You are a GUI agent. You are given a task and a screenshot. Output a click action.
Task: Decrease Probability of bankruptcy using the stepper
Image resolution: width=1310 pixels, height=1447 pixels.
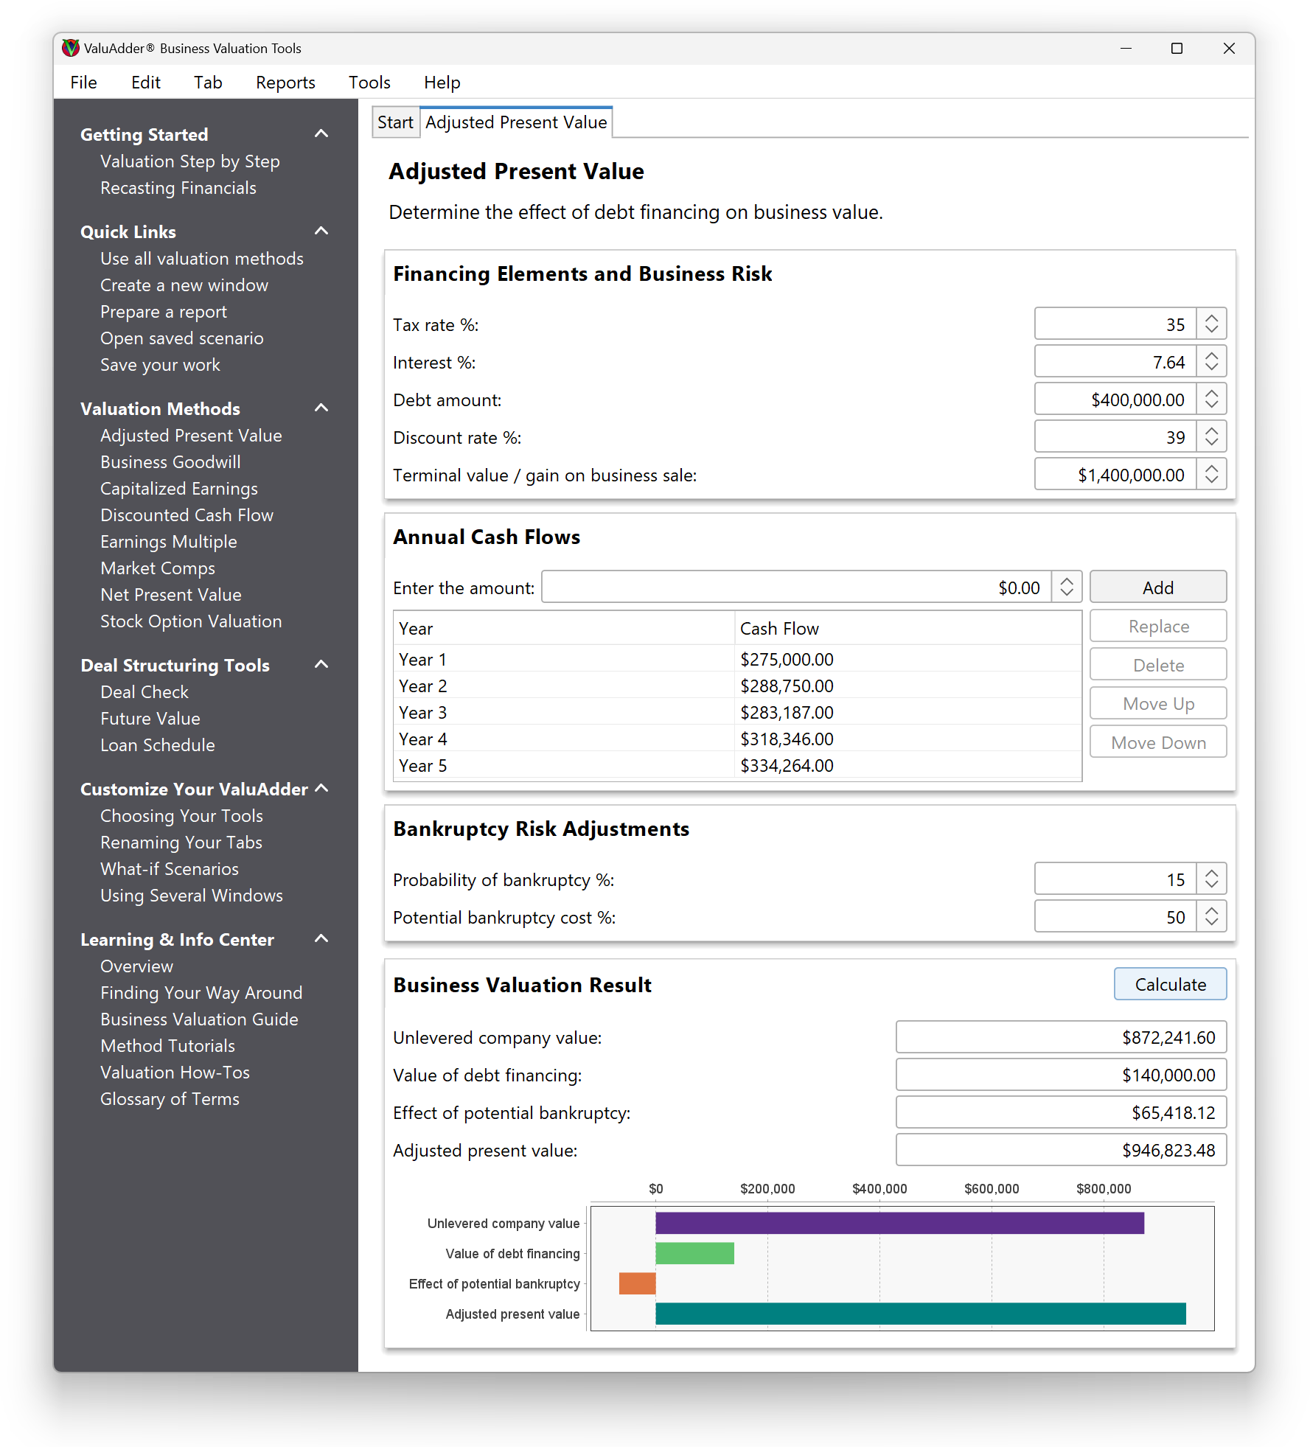pos(1211,884)
